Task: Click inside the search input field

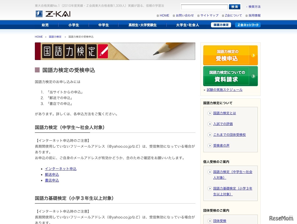Action: [204, 7]
